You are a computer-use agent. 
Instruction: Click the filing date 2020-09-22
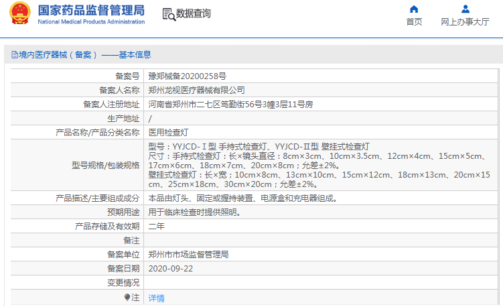[x=171, y=269]
